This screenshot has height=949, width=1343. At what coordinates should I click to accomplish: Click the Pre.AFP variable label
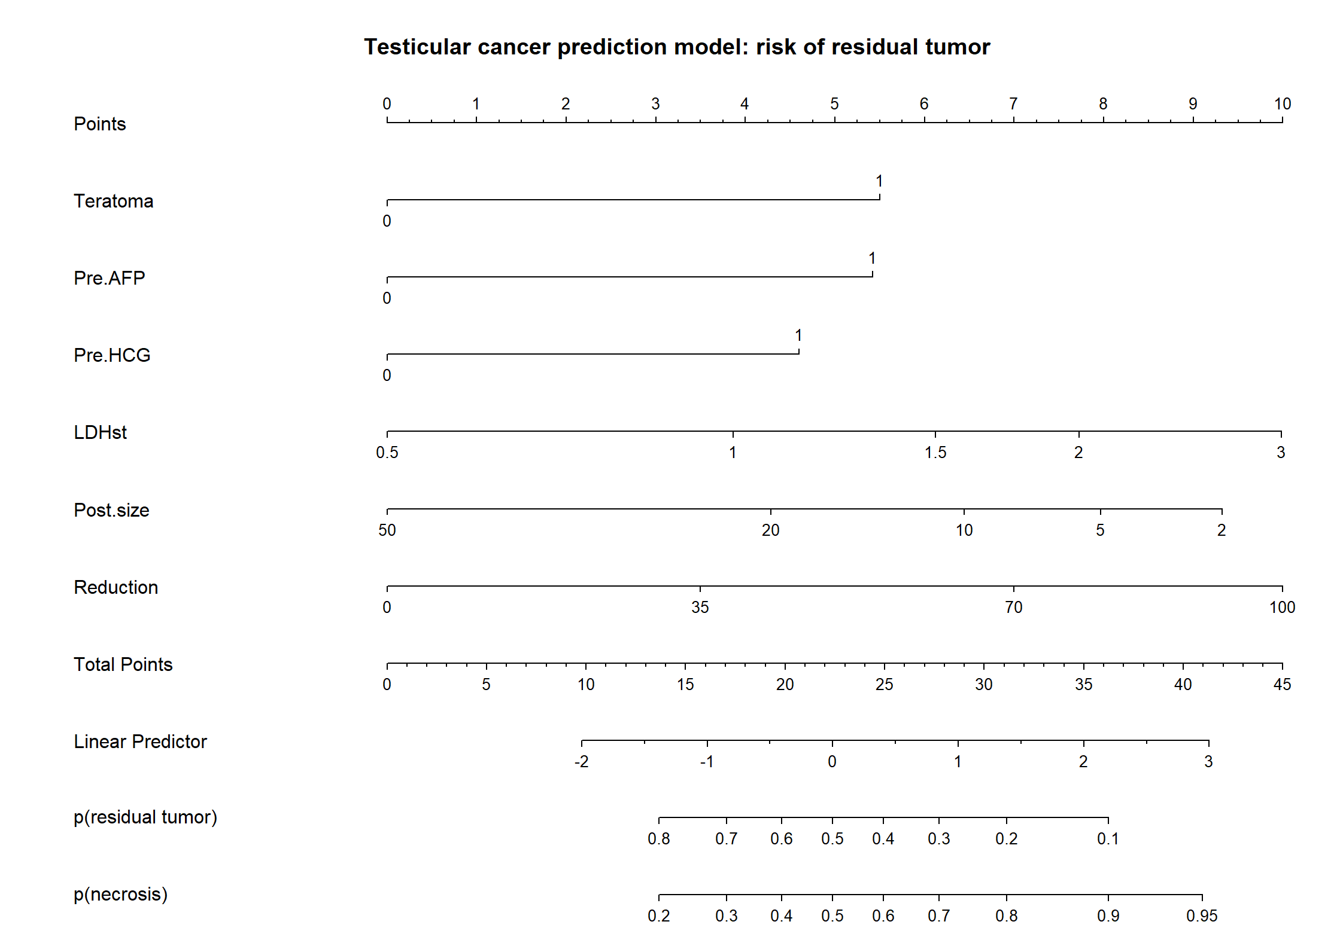coord(109,278)
